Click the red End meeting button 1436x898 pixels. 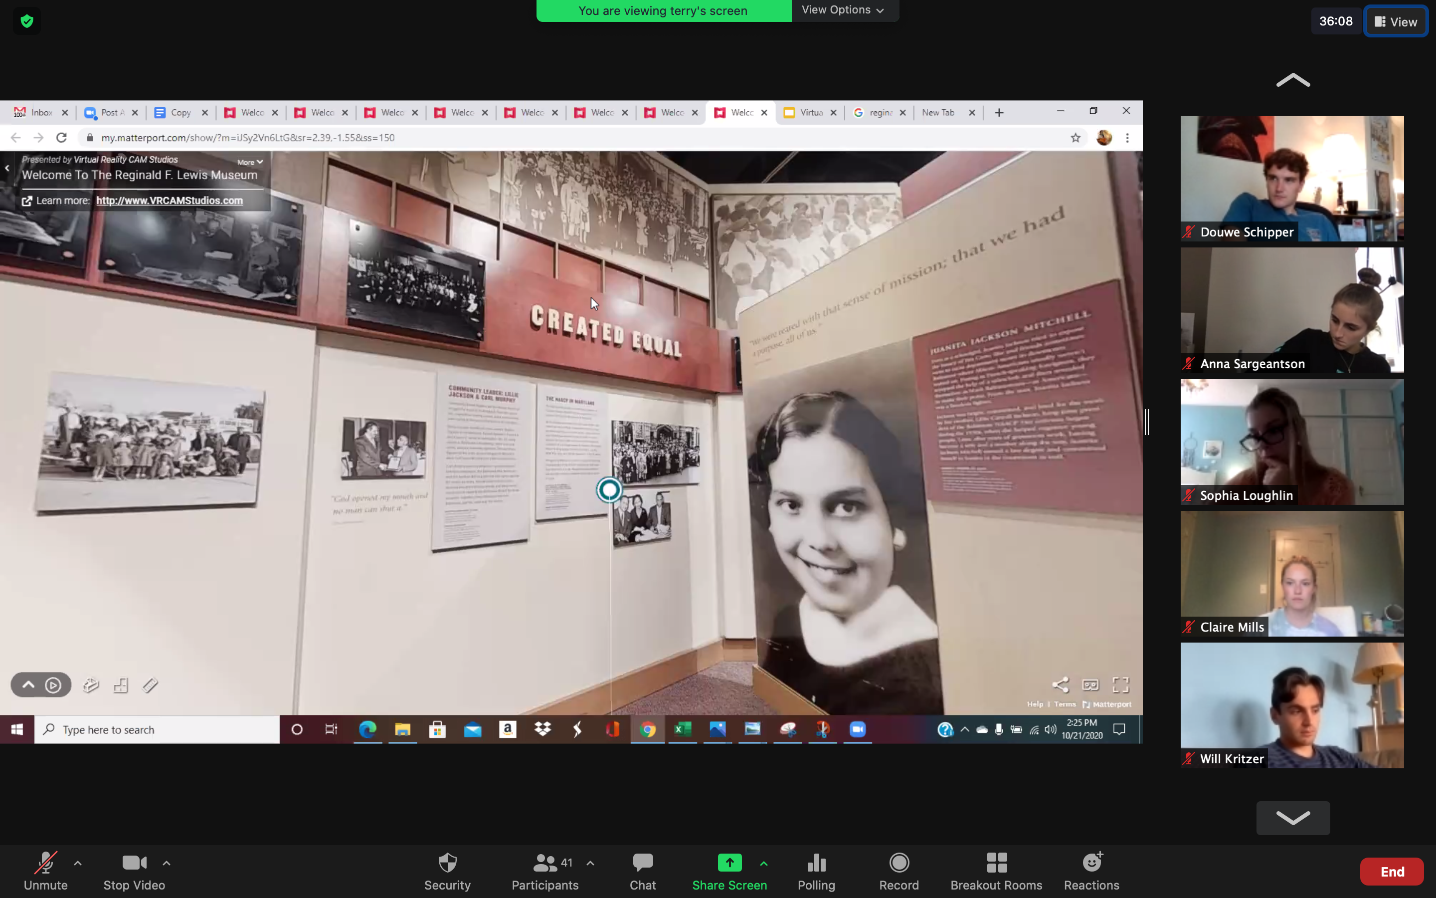pos(1391,871)
